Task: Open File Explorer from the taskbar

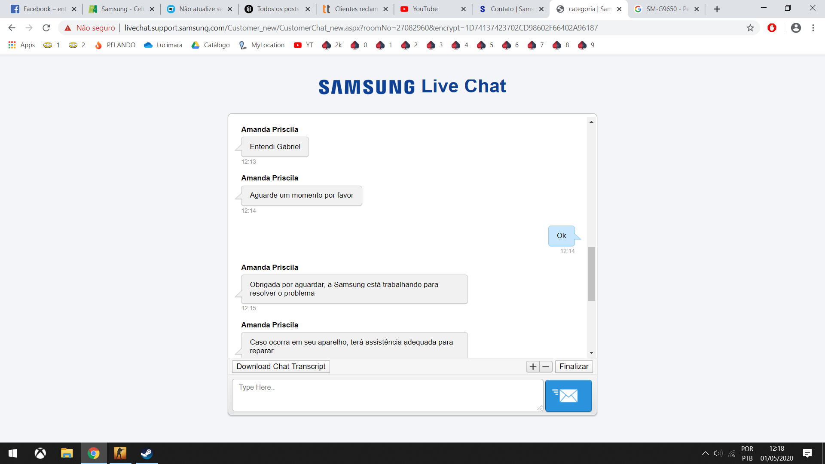Action: coord(67,453)
